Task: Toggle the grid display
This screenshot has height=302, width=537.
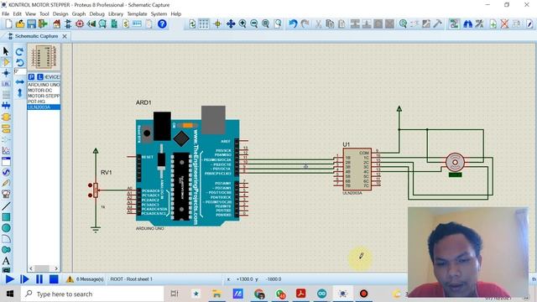Action: (204, 24)
